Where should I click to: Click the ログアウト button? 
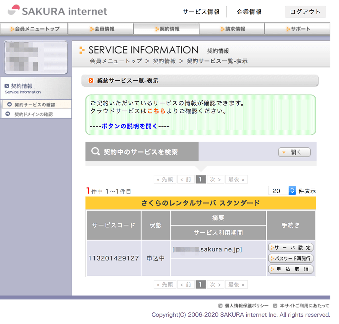(305, 12)
